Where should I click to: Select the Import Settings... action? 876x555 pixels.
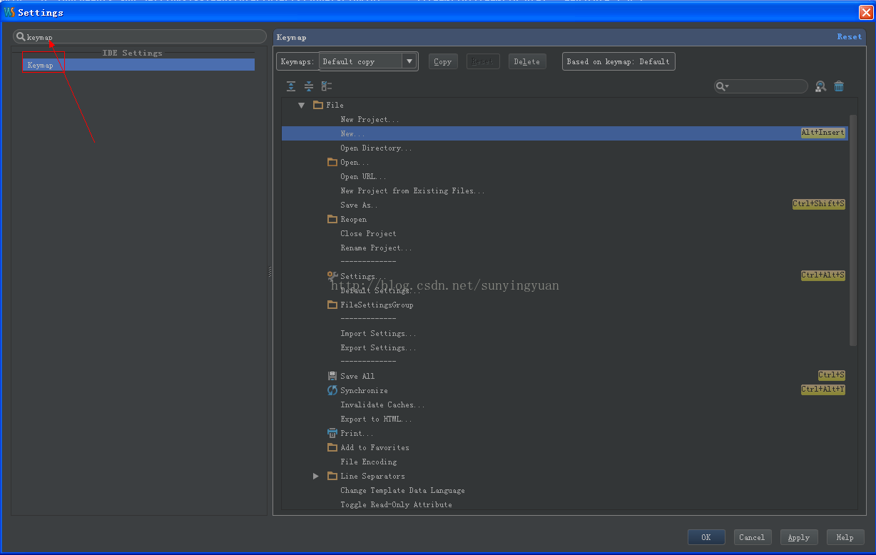pos(378,333)
